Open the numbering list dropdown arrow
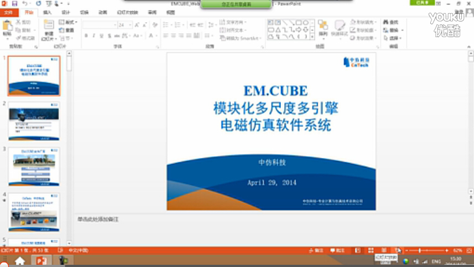474x267 pixels. (183, 25)
